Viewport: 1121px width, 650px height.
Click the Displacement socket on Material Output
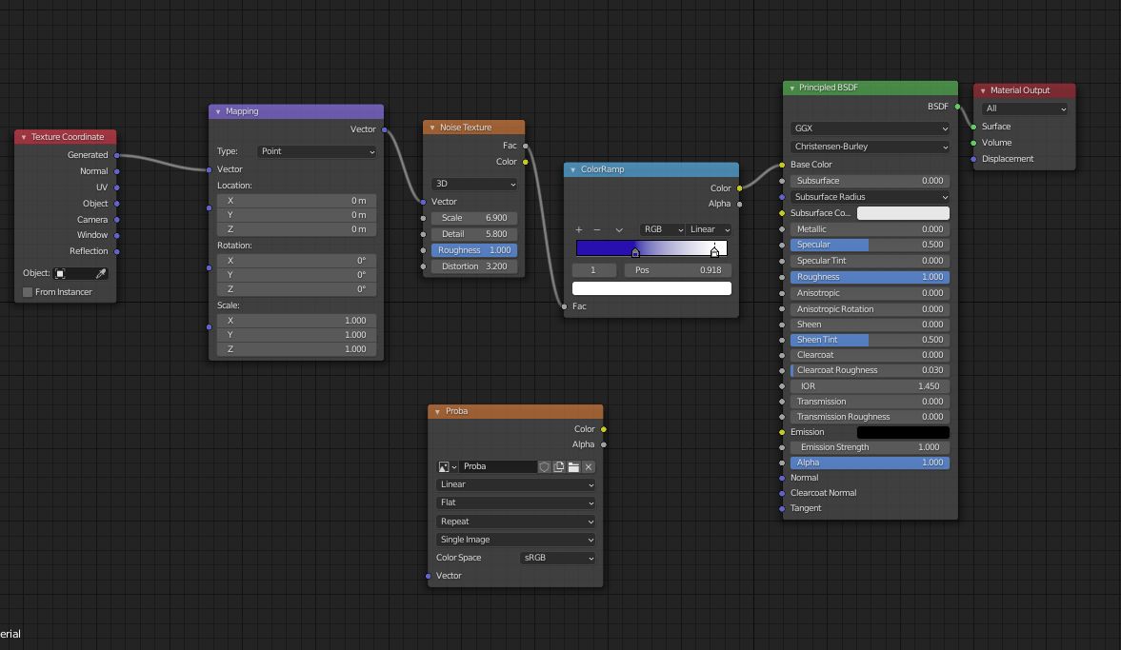coord(973,159)
